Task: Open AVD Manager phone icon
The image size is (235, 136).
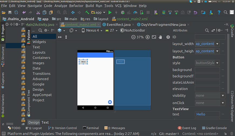Action: pyautogui.click(x=156, y=12)
